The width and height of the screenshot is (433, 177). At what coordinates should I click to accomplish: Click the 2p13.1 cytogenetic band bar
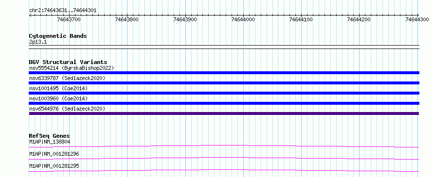coord(224,47)
